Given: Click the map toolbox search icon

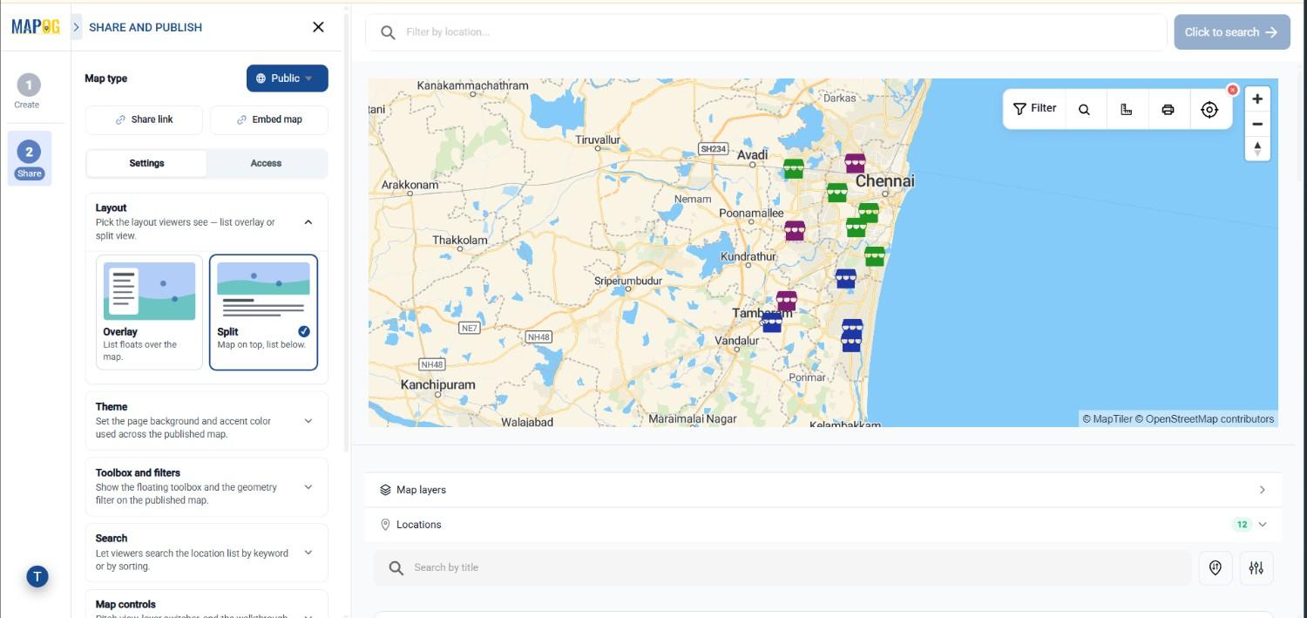Looking at the screenshot, I should point(1084,110).
